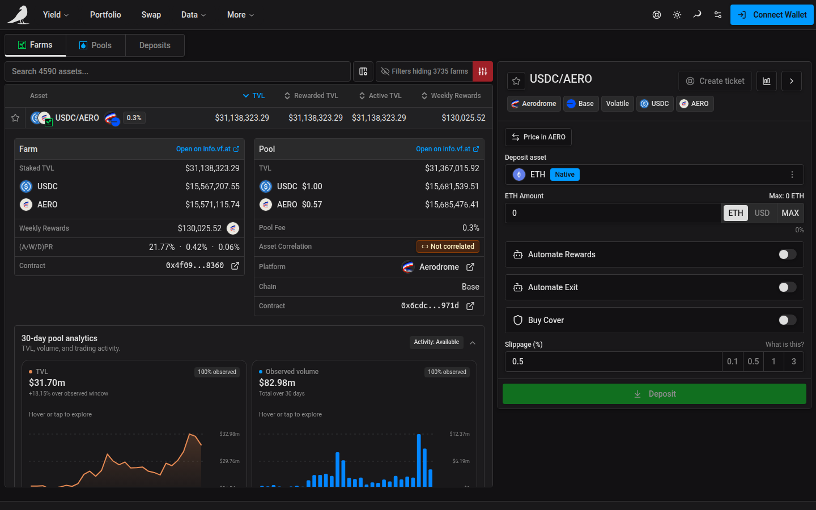The height and width of the screenshot is (510, 816).
Task: Expand the Data dropdown menu
Action: pyautogui.click(x=193, y=15)
